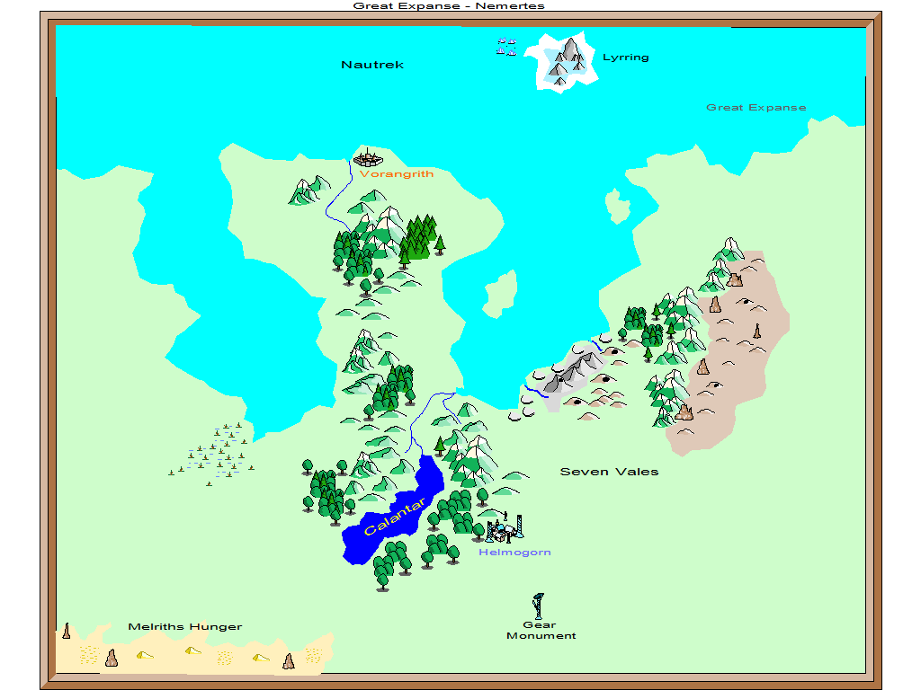
Task: Click the map title 'Great Expanse - Nemertes'
Action: [x=449, y=6]
